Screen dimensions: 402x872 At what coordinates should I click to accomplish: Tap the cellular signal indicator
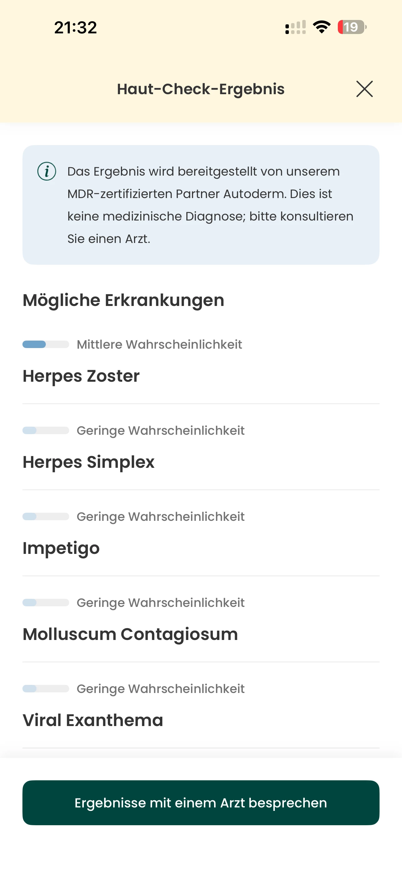tap(295, 27)
